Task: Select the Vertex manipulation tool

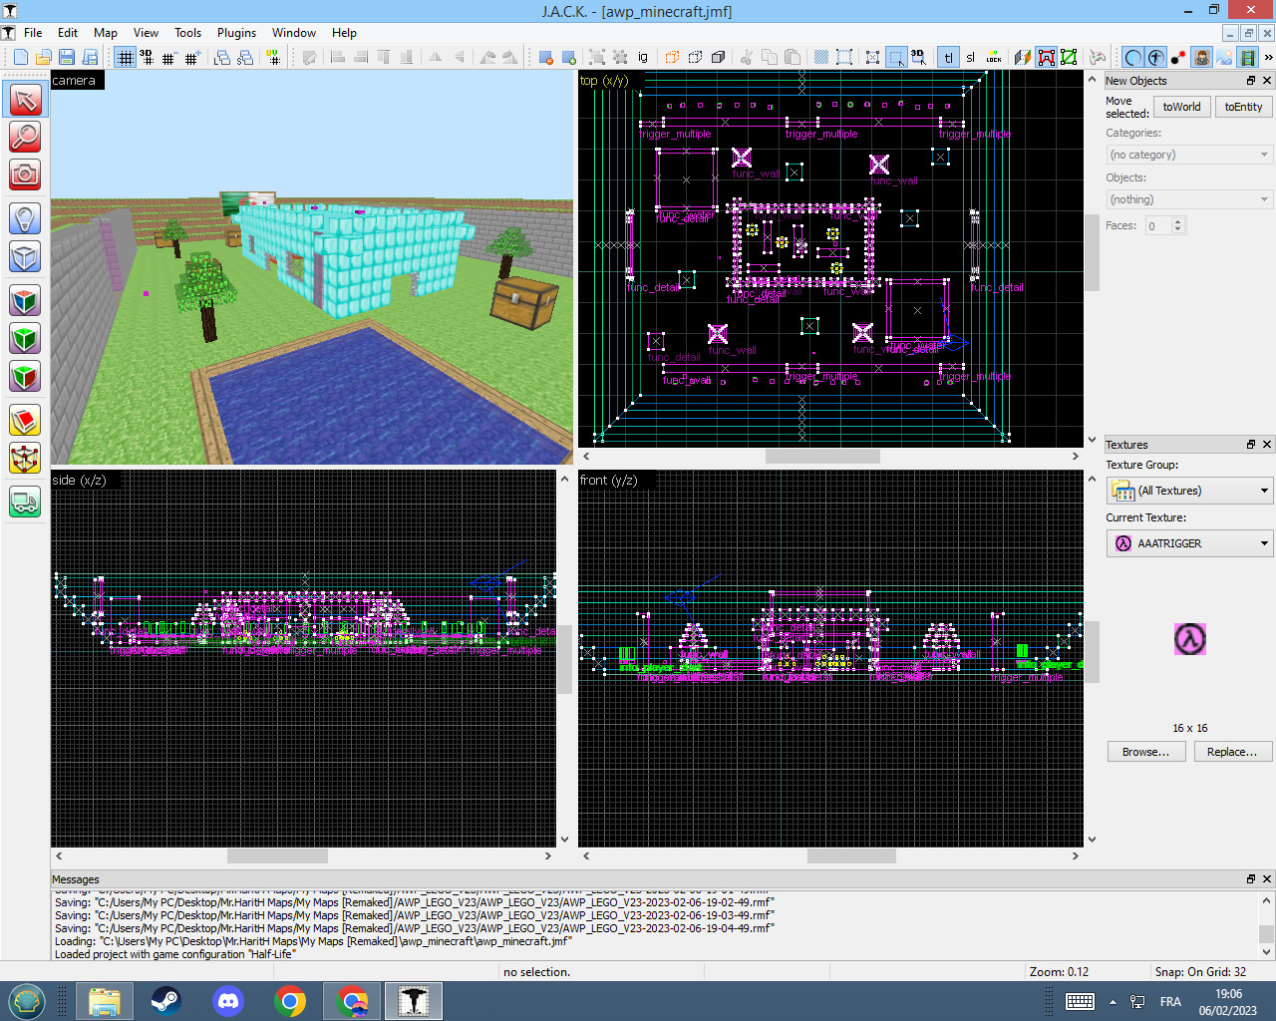Action: [25, 458]
